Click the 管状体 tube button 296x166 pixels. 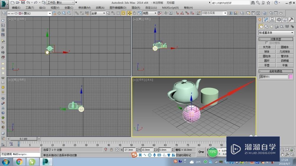pos(285,56)
